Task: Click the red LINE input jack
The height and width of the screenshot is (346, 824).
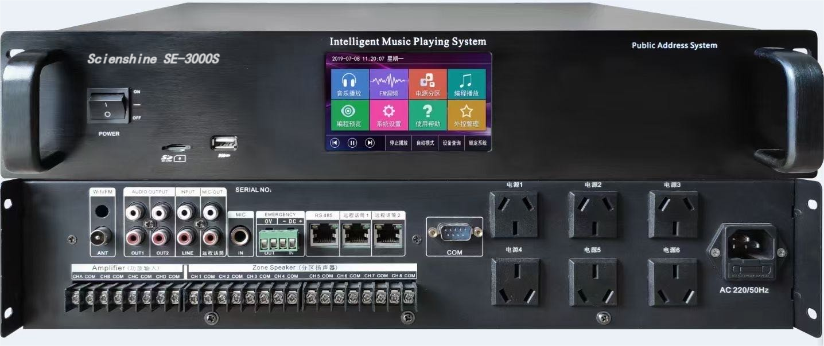Action: 185,236
